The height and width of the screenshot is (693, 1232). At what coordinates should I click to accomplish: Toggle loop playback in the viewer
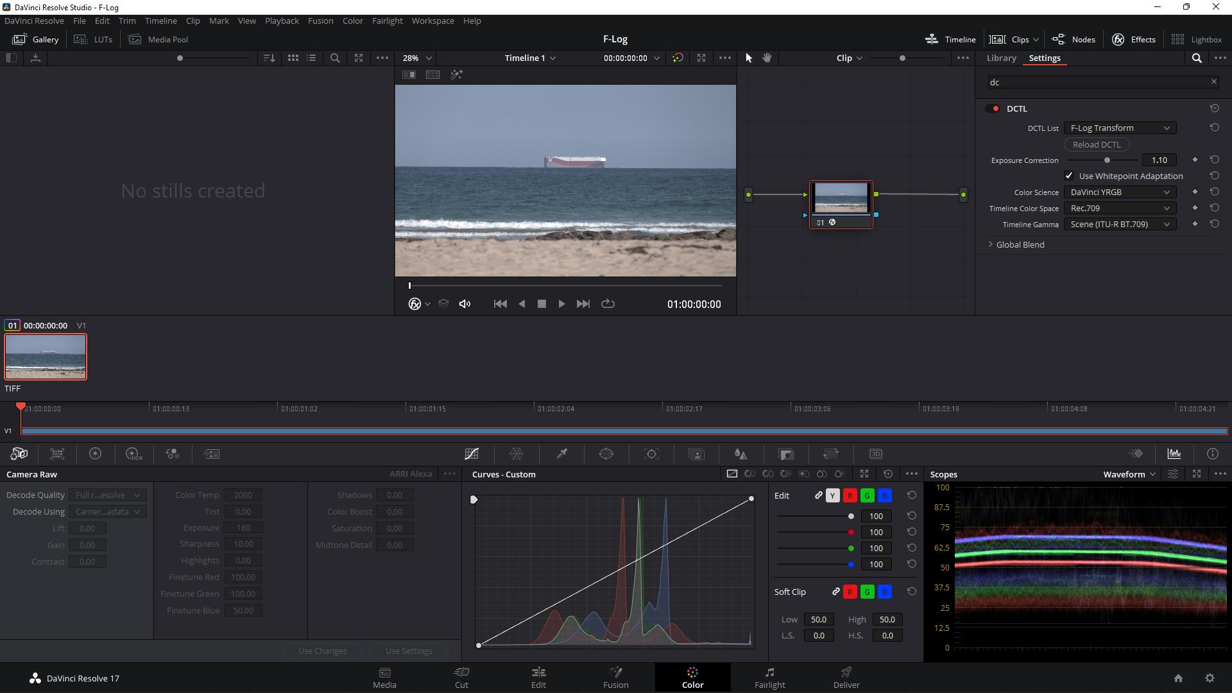click(608, 304)
